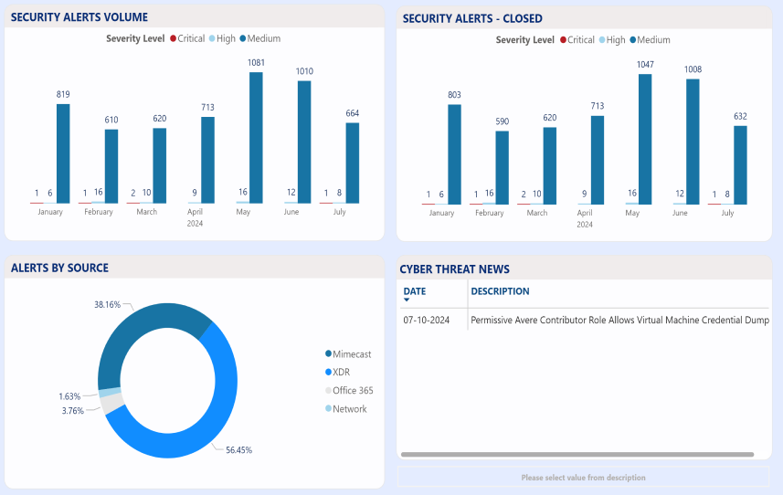Select the 07-10-2024 date cell
The width and height of the screenshot is (783, 495).
[427, 321]
